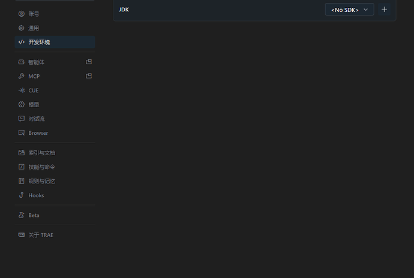Click the gear icon beside 通用
This screenshot has width=414, height=278.
(x=22, y=28)
